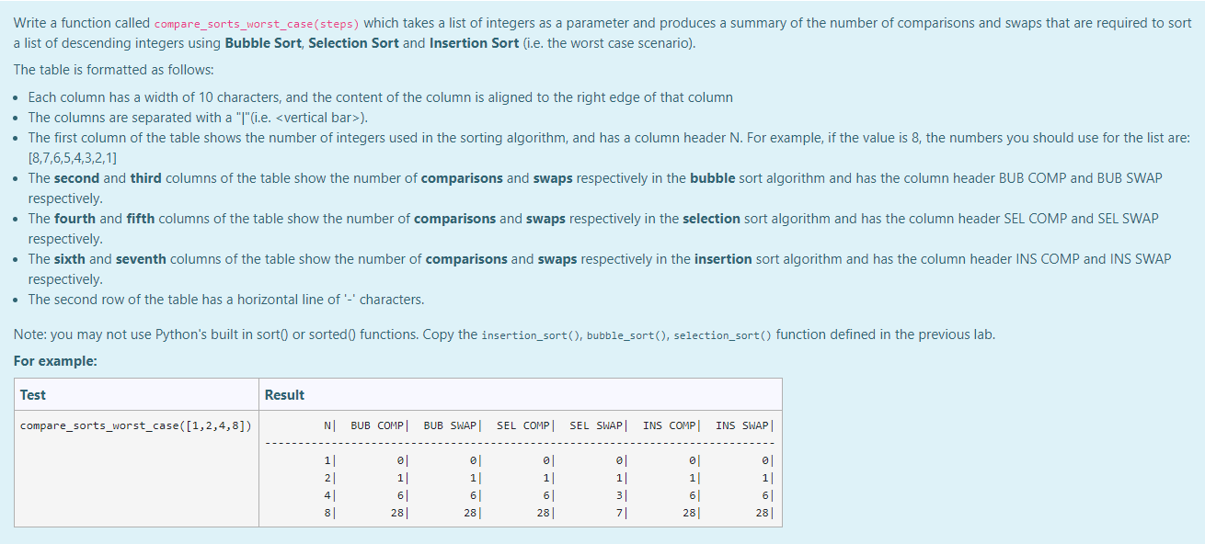Click the 'INS COMP' header in result
The width and height of the screenshot is (1205, 544).
coord(670,425)
